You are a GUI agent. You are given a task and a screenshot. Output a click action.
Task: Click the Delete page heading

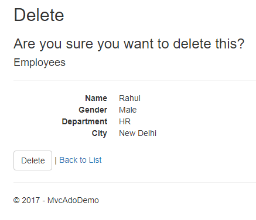pos(39,15)
